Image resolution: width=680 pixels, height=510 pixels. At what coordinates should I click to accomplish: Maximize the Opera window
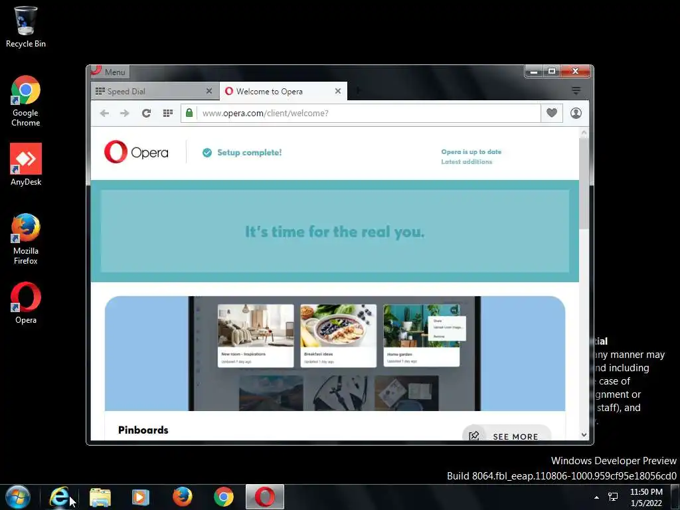552,71
